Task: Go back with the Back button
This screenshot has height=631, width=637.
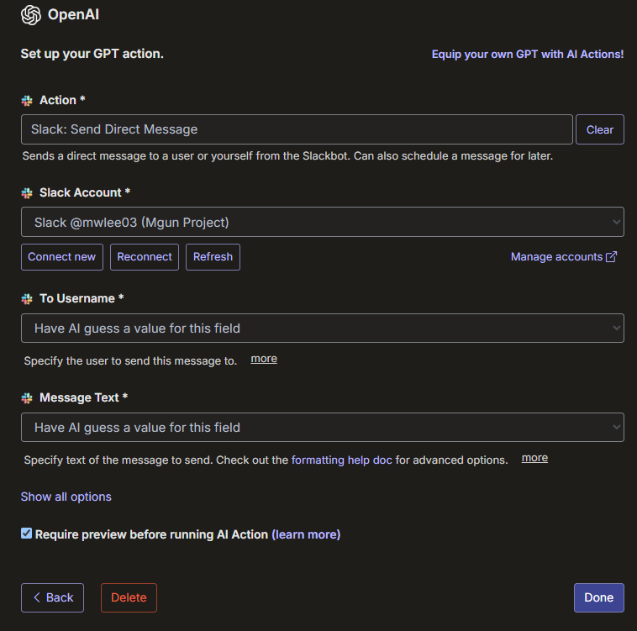Action: click(52, 597)
